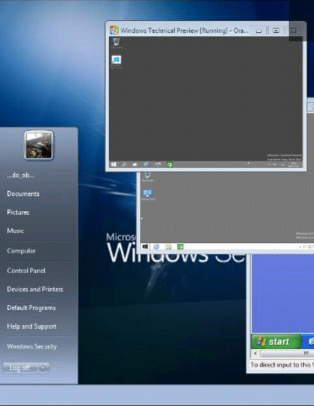Open Pictures from Start menu
The height and width of the screenshot is (406, 314).
18,212
